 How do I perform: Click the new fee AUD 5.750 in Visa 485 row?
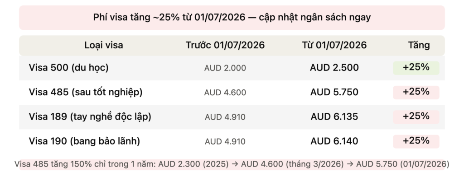[x=334, y=92]
